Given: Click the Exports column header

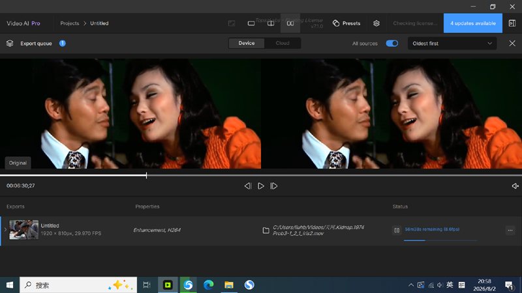Looking at the screenshot, I should [x=15, y=206].
